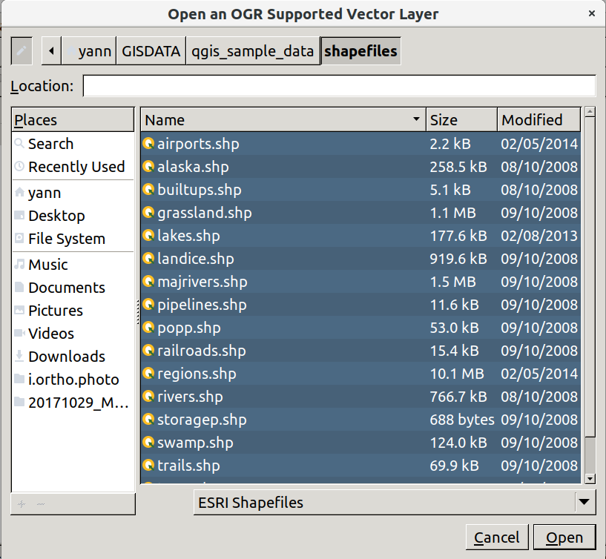Click the rivers.shp file icon
Screen dimensions: 606x559
[x=148, y=397]
